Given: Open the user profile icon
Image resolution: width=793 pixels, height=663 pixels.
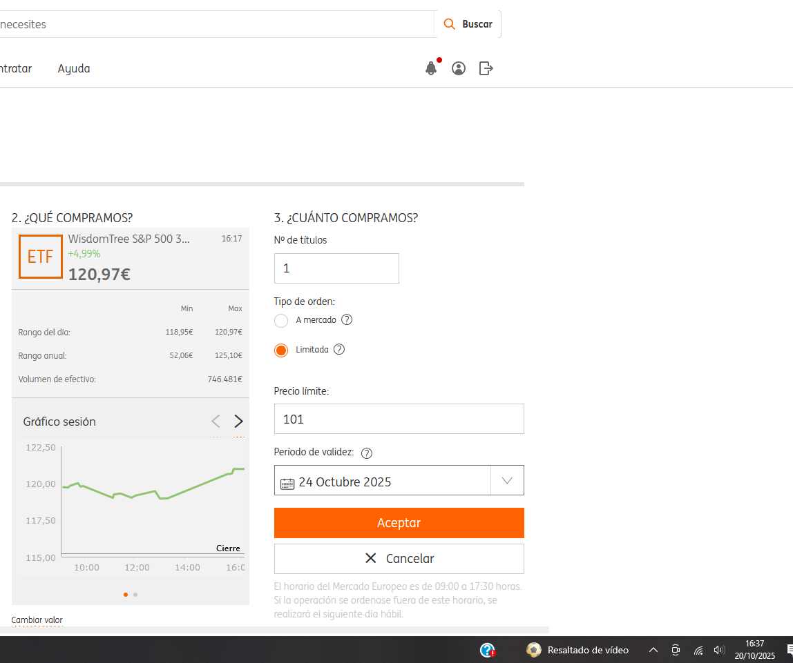Looking at the screenshot, I should 459,68.
